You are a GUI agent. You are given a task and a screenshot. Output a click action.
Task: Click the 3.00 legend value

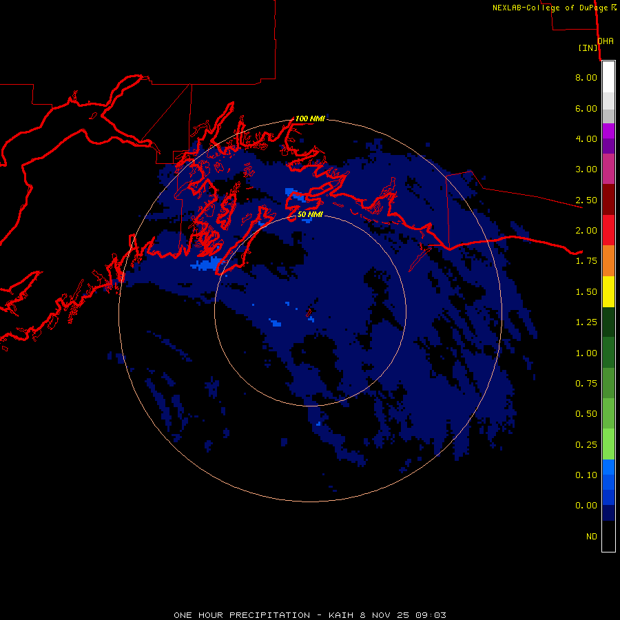(x=586, y=169)
